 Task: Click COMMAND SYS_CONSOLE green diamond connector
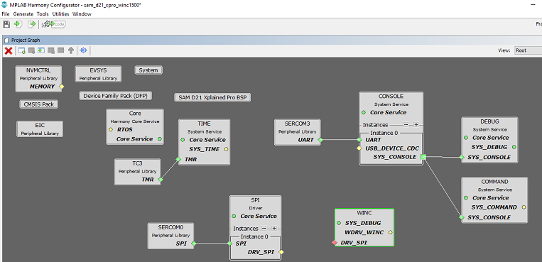[x=462, y=217]
